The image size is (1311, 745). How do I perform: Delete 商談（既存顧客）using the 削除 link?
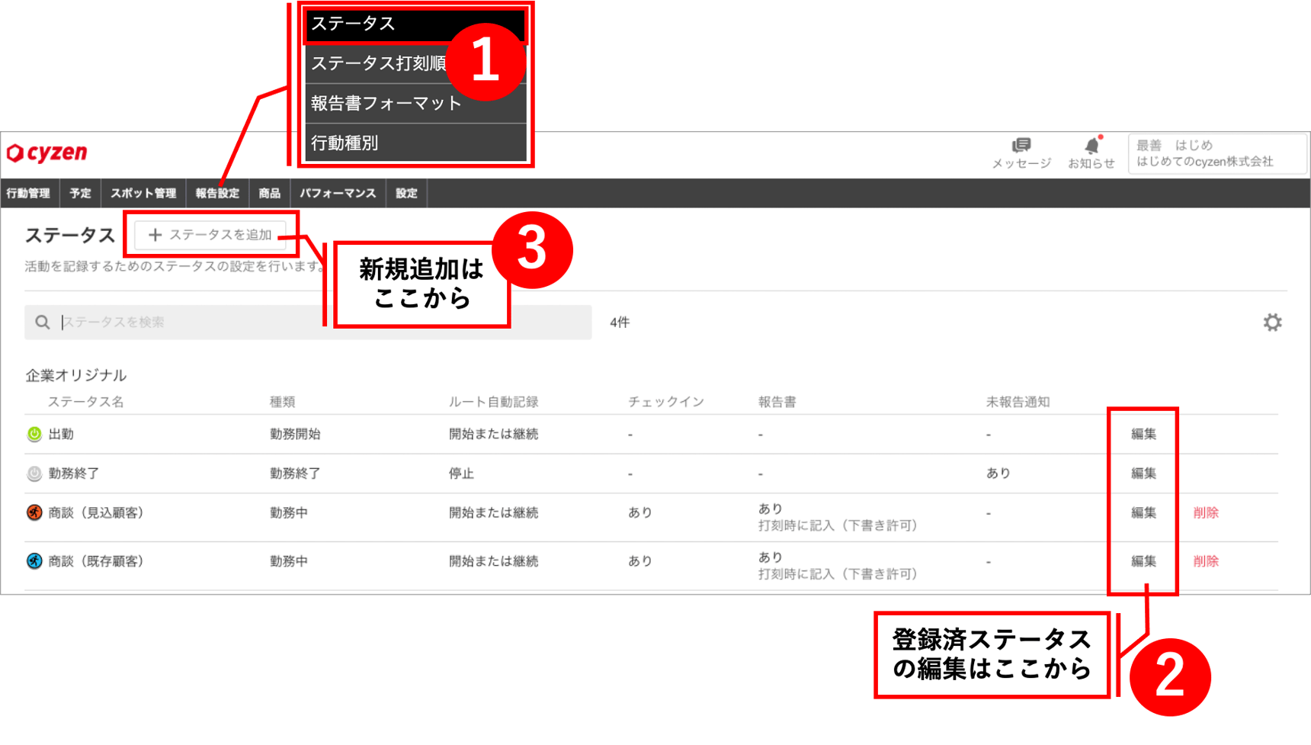tap(1207, 561)
